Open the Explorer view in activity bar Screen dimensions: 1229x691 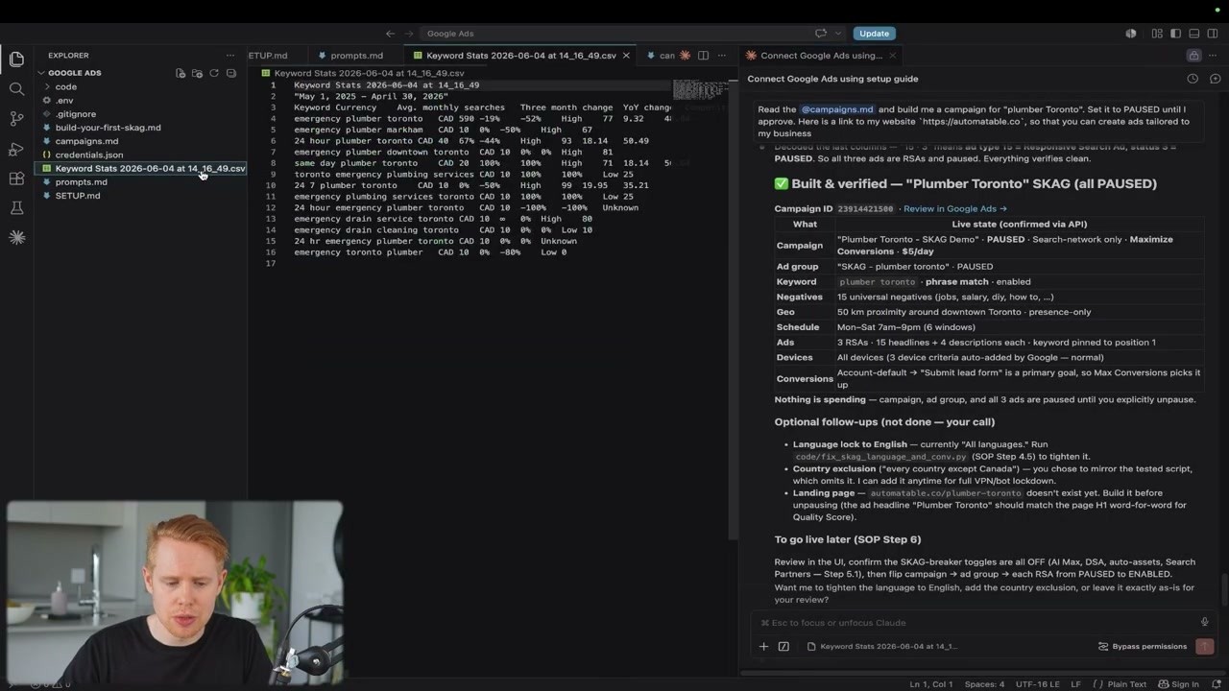coord(16,60)
